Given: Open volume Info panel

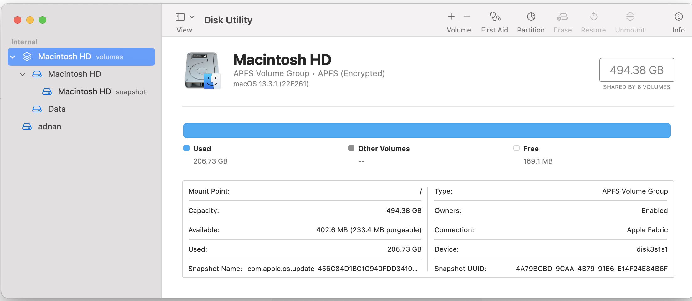Looking at the screenshot, I should 679,21.
